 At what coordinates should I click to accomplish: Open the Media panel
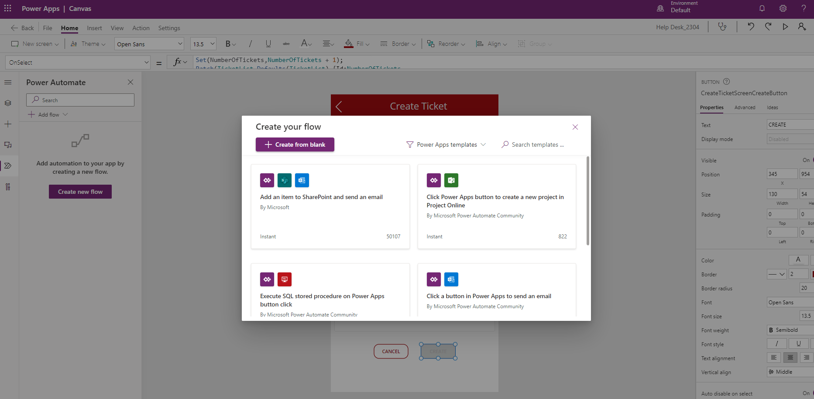pos(8,144)
